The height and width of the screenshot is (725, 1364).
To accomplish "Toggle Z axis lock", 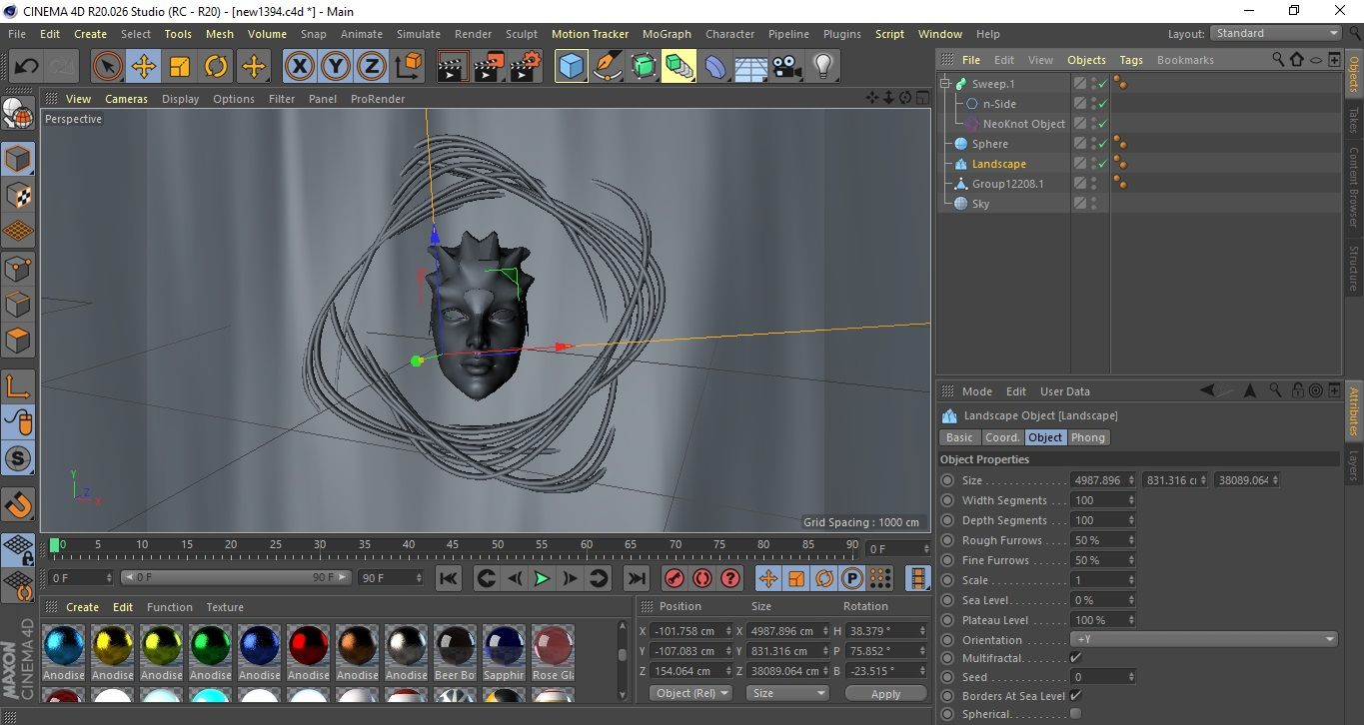I will point(372,67).
